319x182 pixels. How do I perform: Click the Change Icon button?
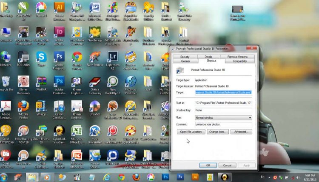tap(218, 132)
